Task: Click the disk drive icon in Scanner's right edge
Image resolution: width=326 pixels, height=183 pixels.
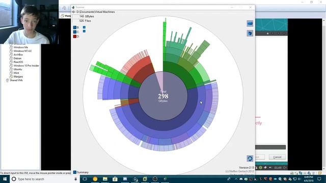Action: (250, 23)
